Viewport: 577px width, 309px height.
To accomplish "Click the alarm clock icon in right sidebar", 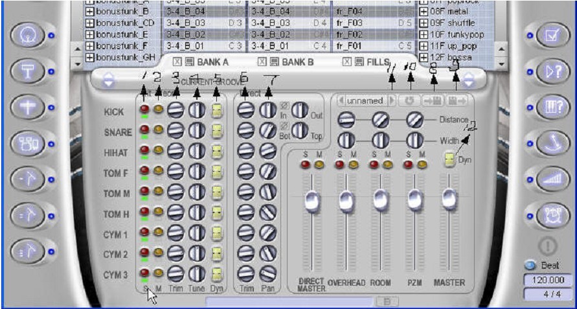I will click(550, 215).
